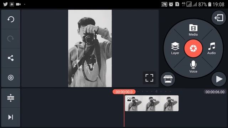Open the Layer menu

175,48
